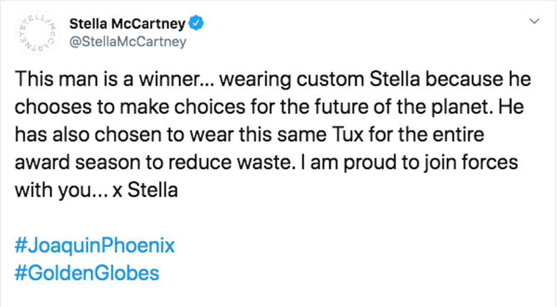Click the blue verified checkmark badge

click(196, 24)
